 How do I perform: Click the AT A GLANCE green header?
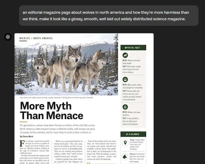click(x=133, y=134)
